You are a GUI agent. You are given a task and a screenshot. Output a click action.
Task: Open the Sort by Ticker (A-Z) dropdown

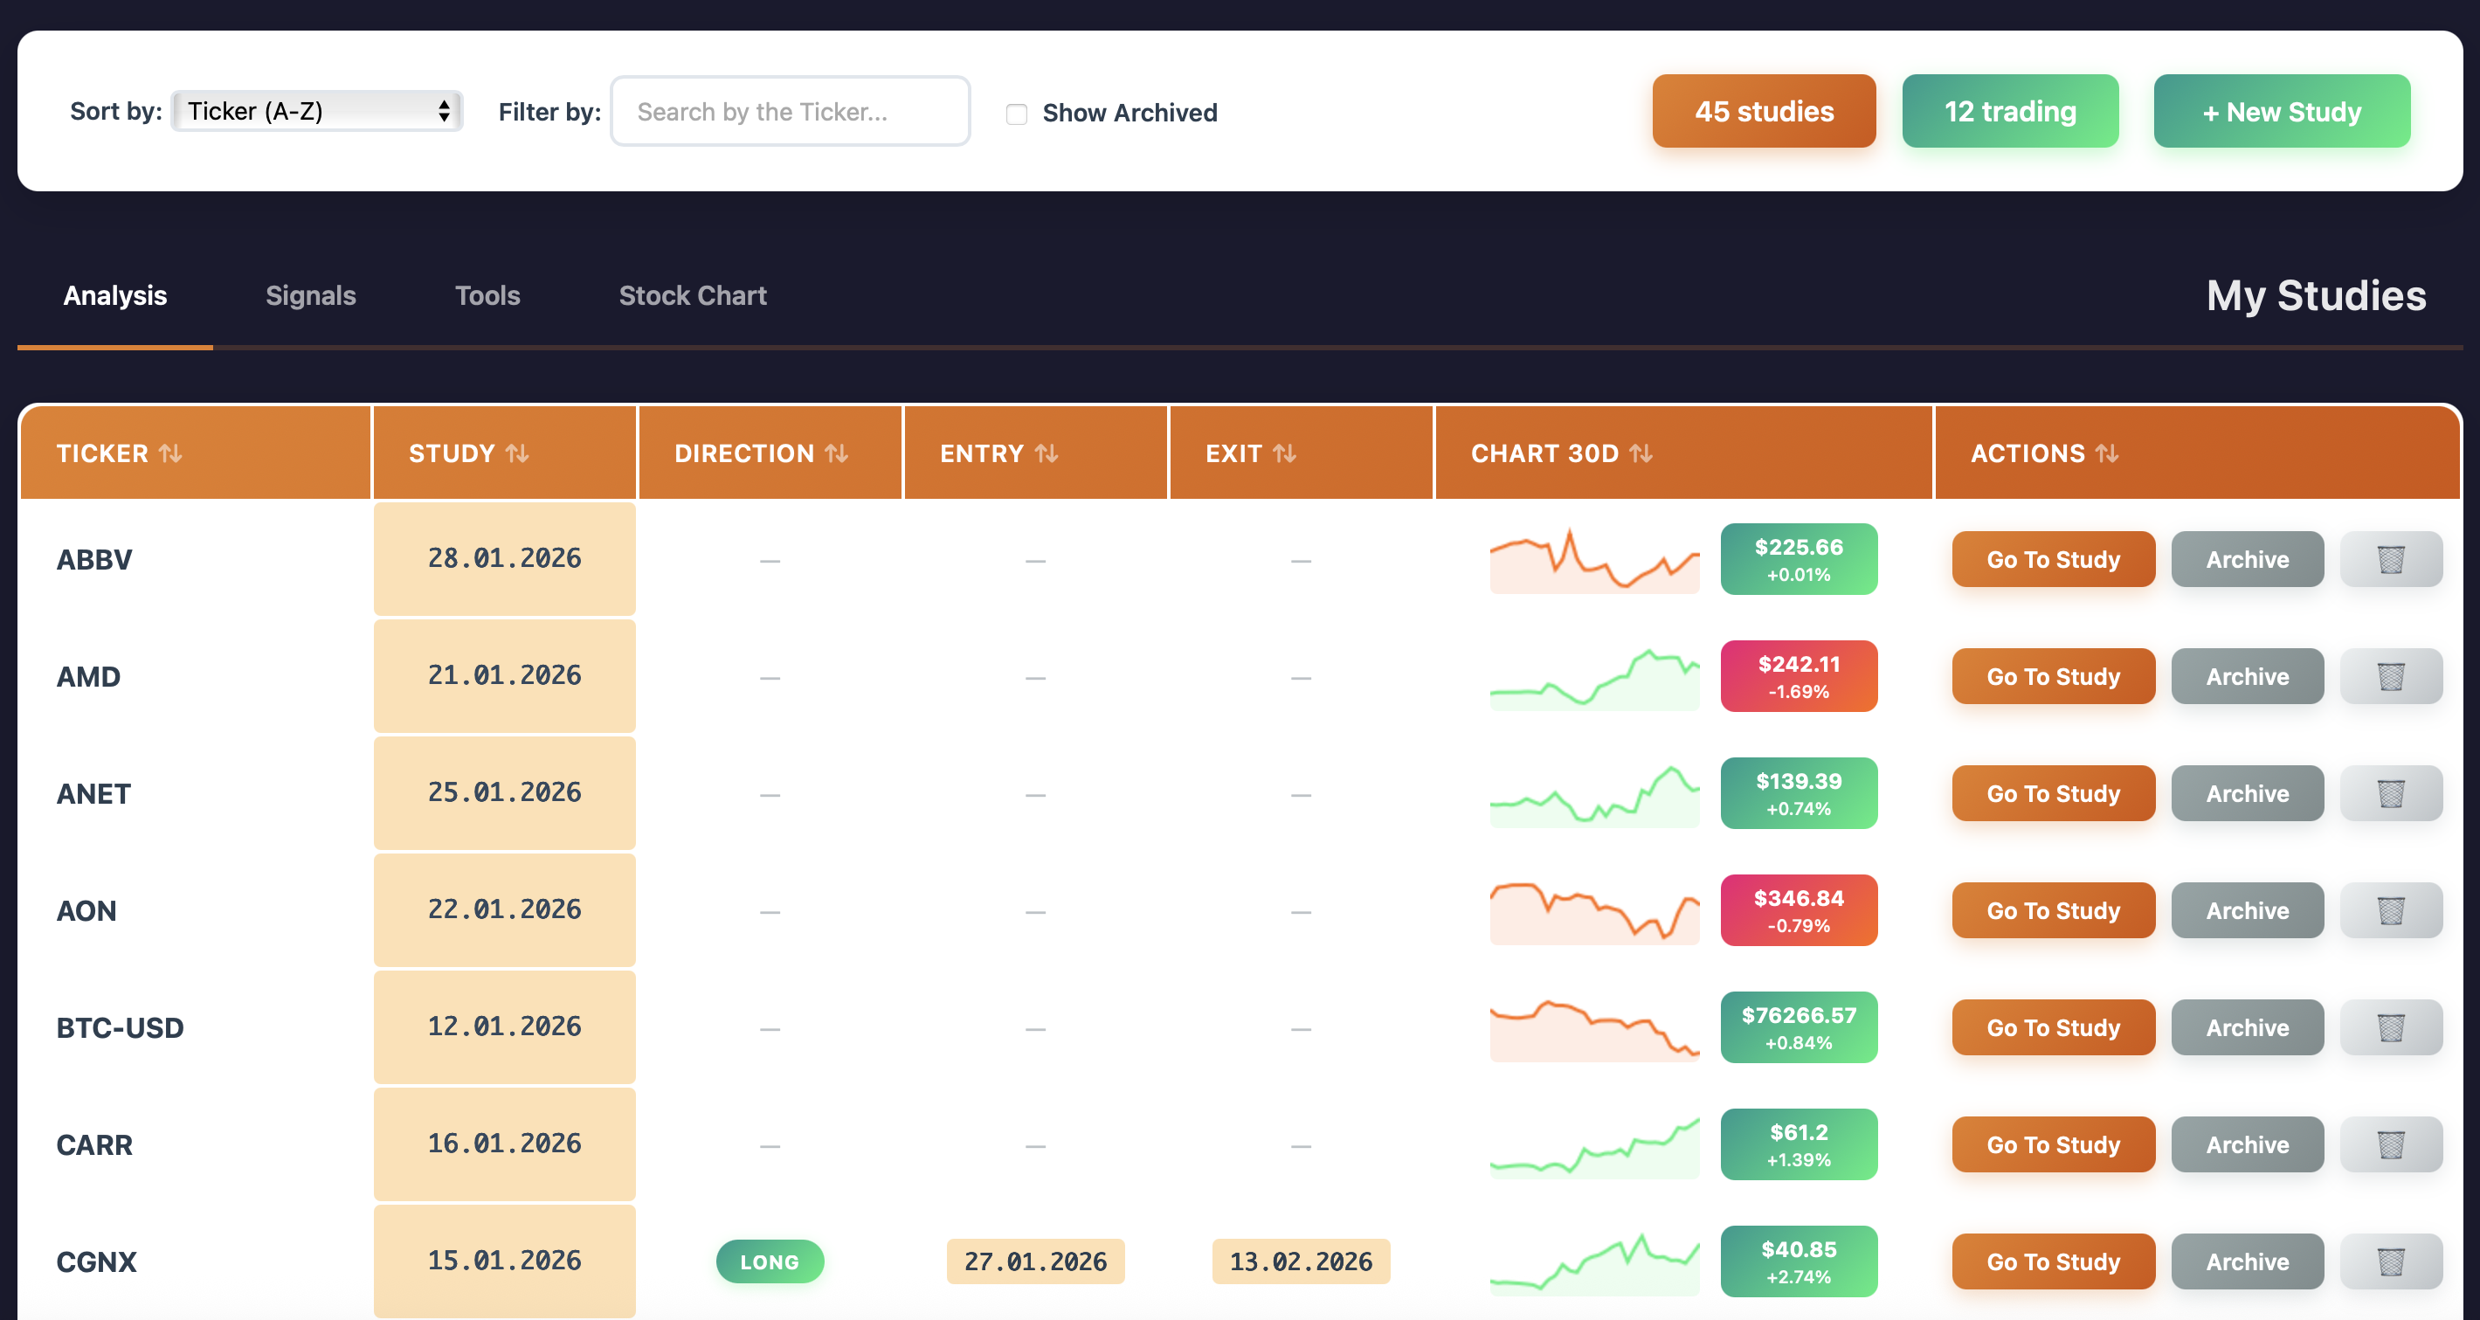(317, 111)
